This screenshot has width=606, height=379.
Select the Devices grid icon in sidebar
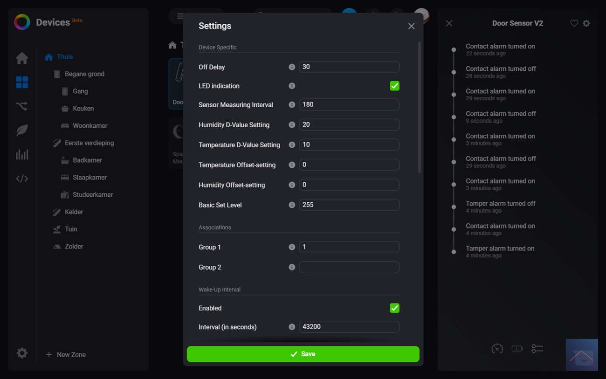point(22,83)
